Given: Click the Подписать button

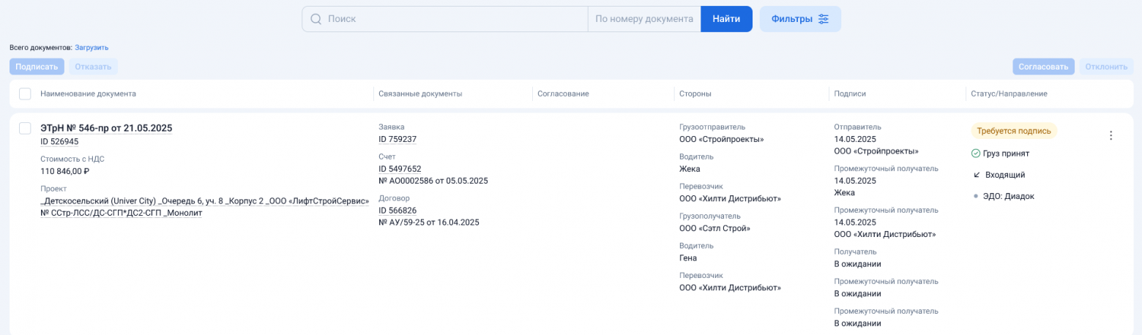Looking at the screenshot, I should click(x=37, y=67).
